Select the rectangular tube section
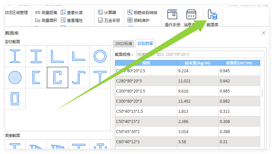 pos(15,99)
